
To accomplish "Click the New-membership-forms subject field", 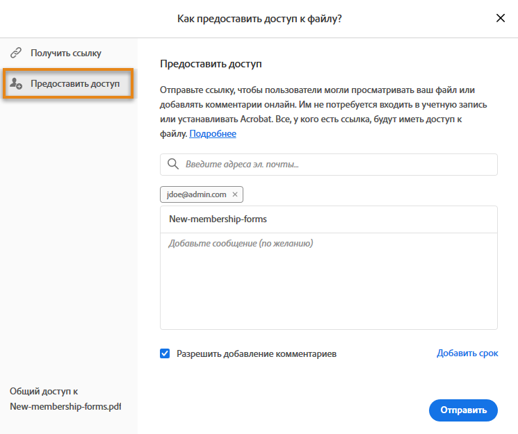I will [328, 219].
